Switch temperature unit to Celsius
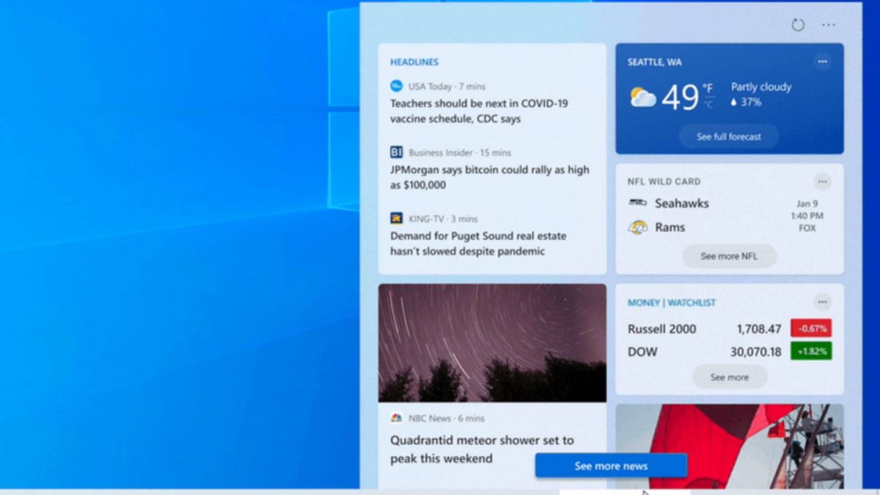The height and width of the screenshot is (495, 880). [708, 105]
